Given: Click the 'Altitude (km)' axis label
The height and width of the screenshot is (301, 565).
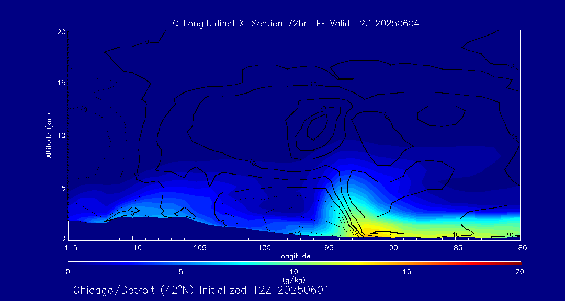Looking at the screenshot, I should 49,136.
